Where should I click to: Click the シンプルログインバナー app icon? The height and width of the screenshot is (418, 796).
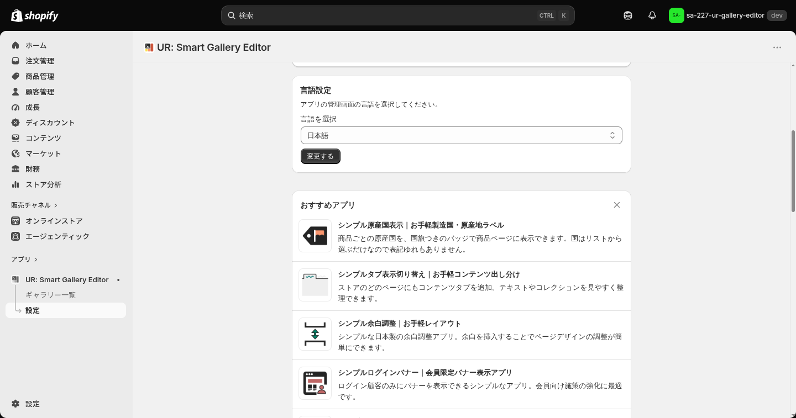[x=315, y=383]
